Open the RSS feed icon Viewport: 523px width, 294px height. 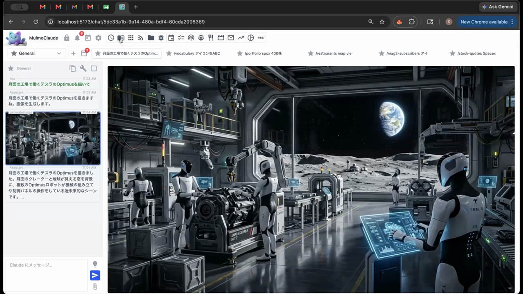point(141,38)
